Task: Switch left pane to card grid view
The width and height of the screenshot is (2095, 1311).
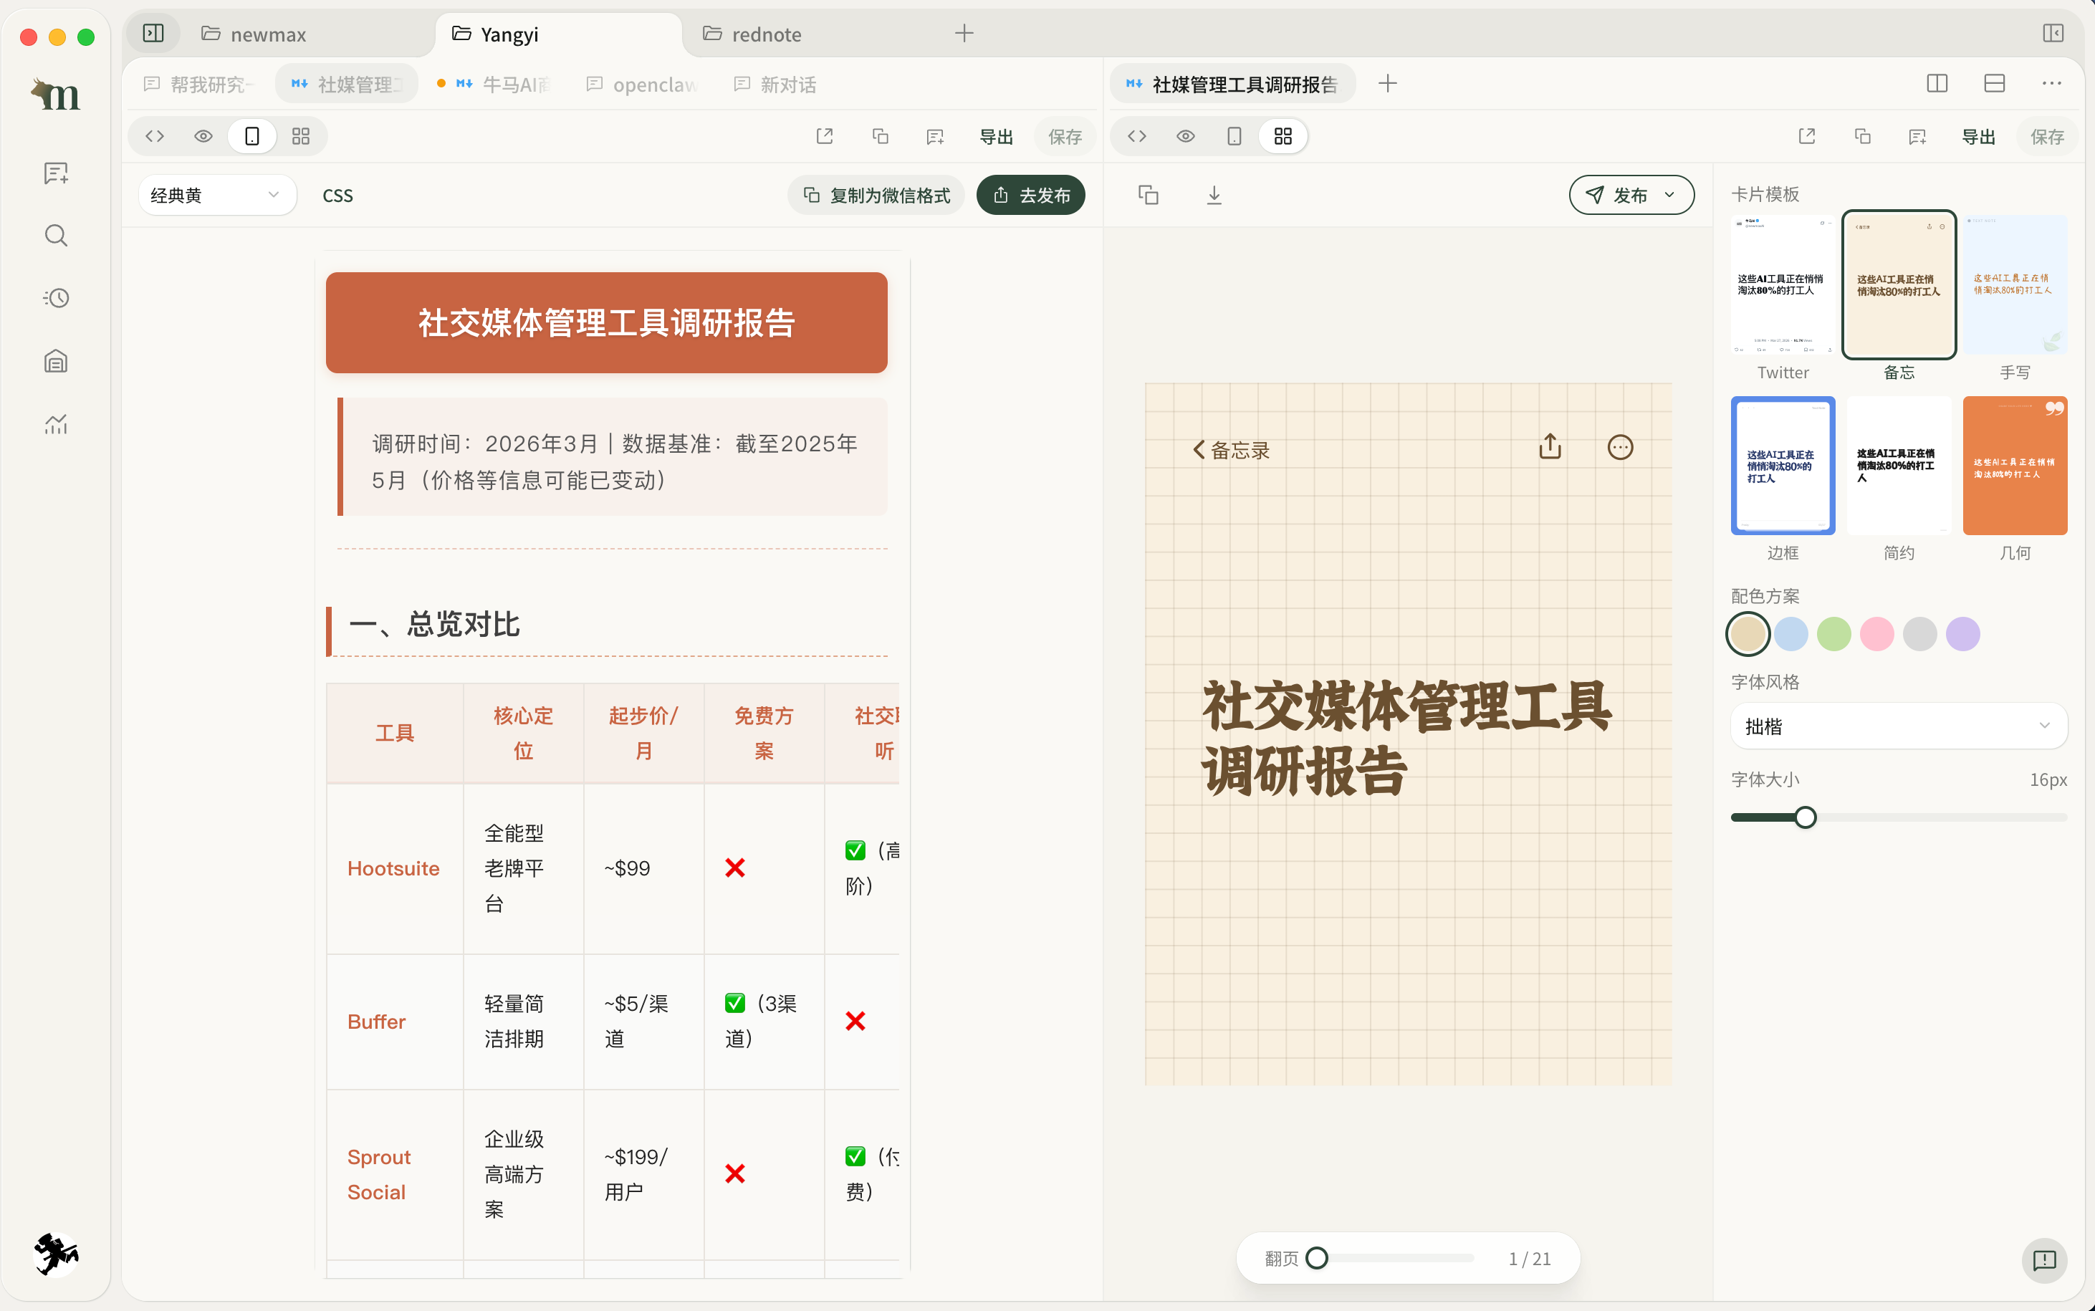Action: [300, 136]
